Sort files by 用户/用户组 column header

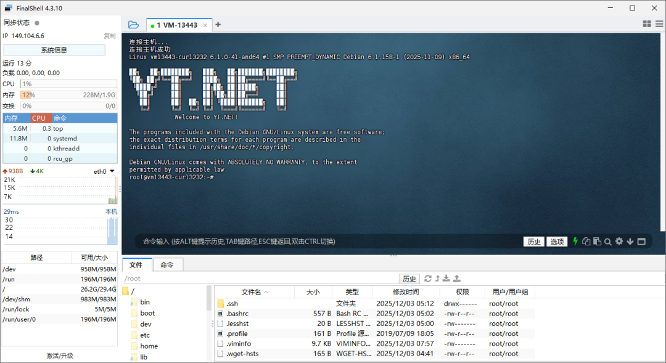tap(510, 292)
